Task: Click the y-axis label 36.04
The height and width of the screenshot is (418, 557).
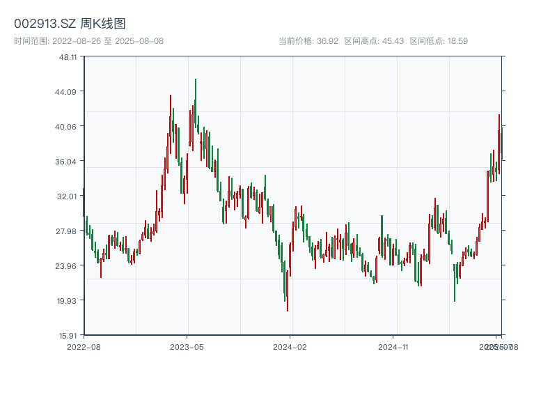Action: pyautogui.click(x=65, y=162)
